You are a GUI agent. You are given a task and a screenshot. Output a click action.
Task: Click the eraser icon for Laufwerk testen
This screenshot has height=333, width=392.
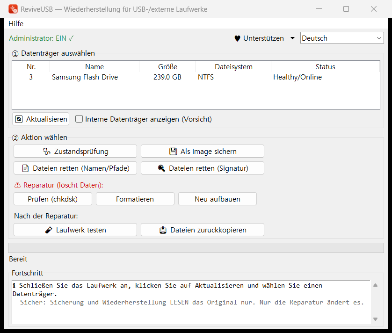tap(49, 230)
